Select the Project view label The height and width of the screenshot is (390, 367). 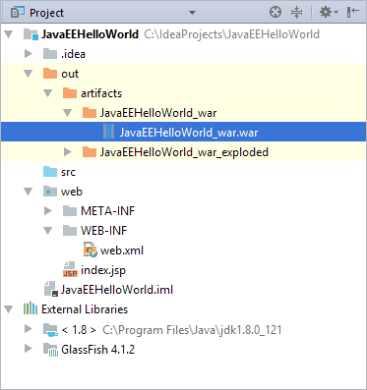click(x=46, y=13)
